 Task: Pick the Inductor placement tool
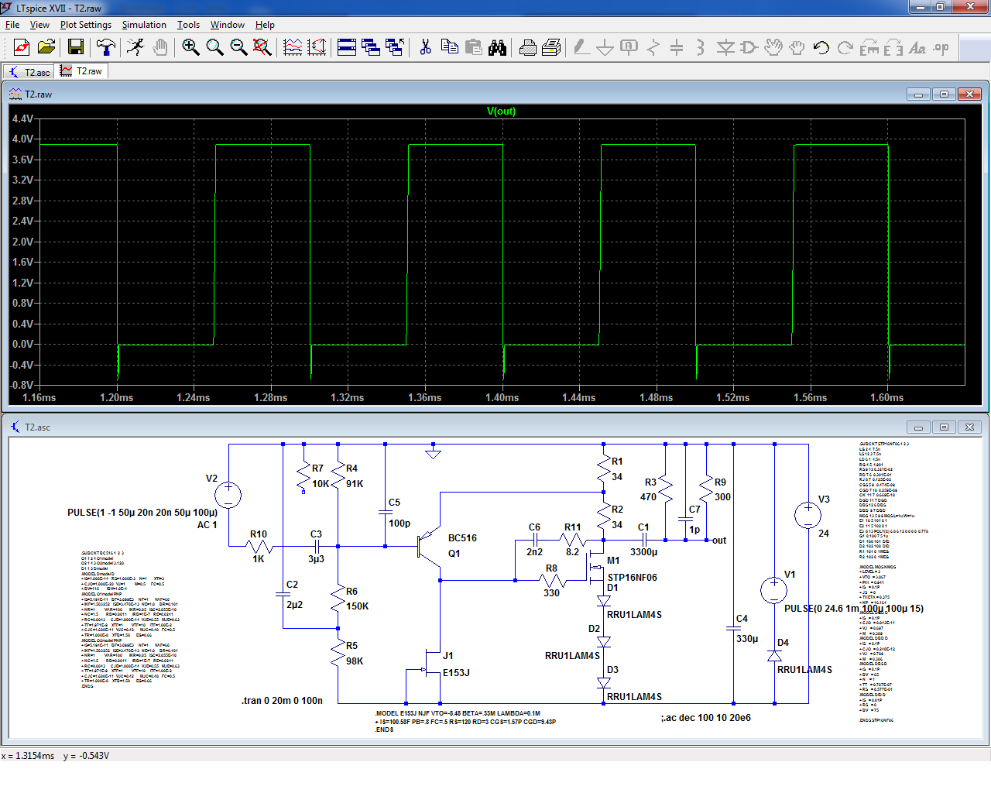point(701,48)
